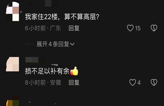Viewport: 164px width, 106px height.
Task: Click the chevron next to 展开4条回复
Action: point(72,44)
